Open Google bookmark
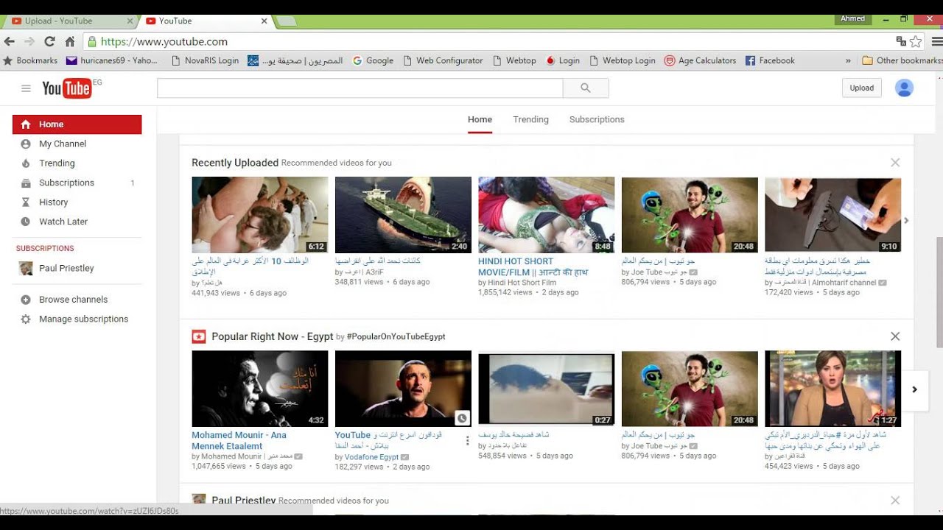943x530 pixels. (373, 60)
